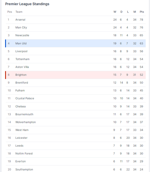Select the highlighted Brighton row
Viewport: 150px width, 172px height.
click(76, 75)
